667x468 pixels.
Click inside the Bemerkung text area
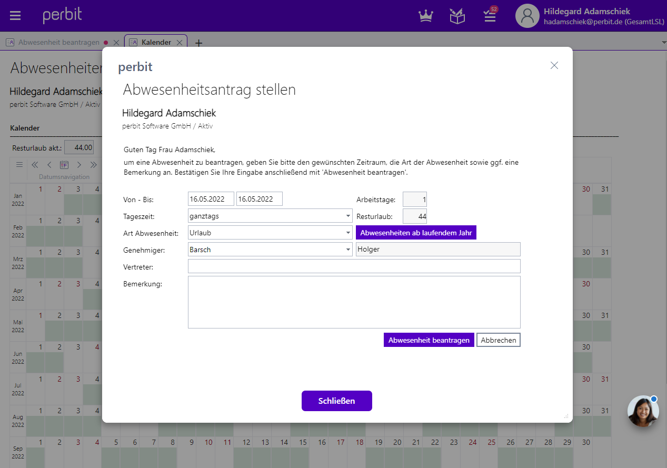354,302
